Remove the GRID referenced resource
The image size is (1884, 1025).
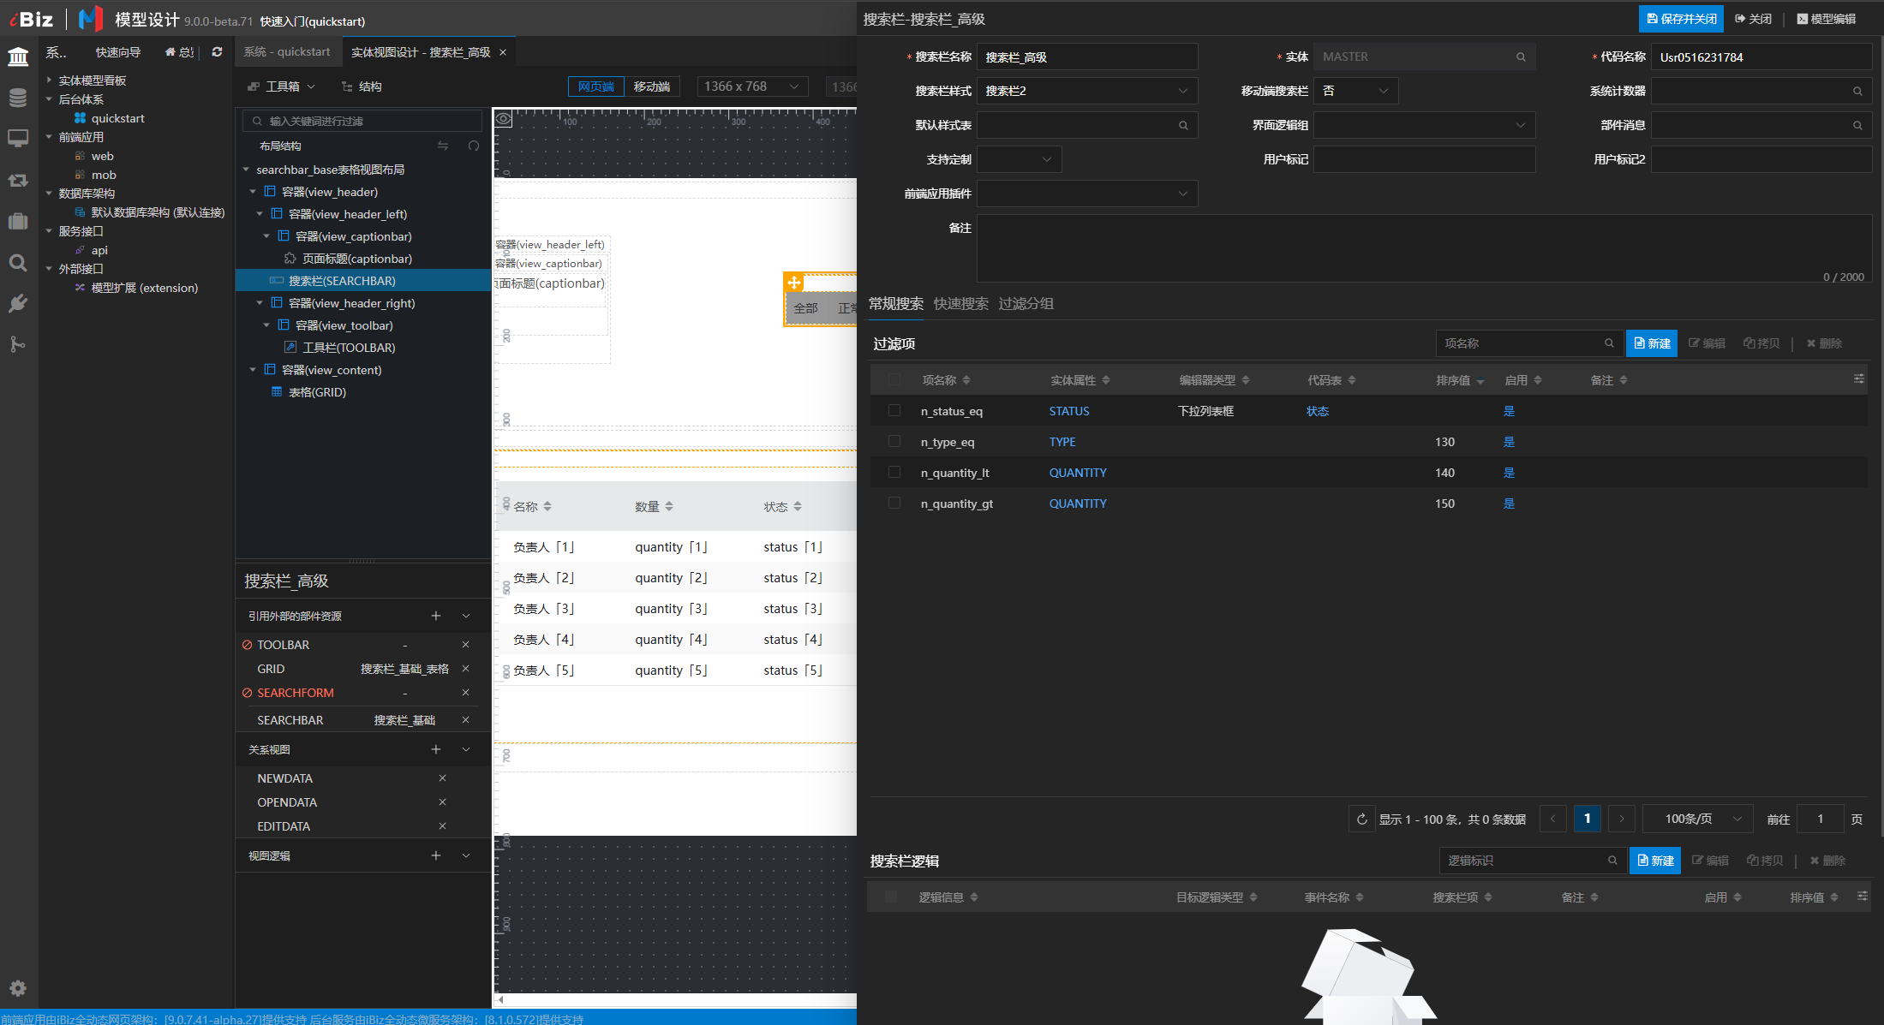[x=465, y=669]
